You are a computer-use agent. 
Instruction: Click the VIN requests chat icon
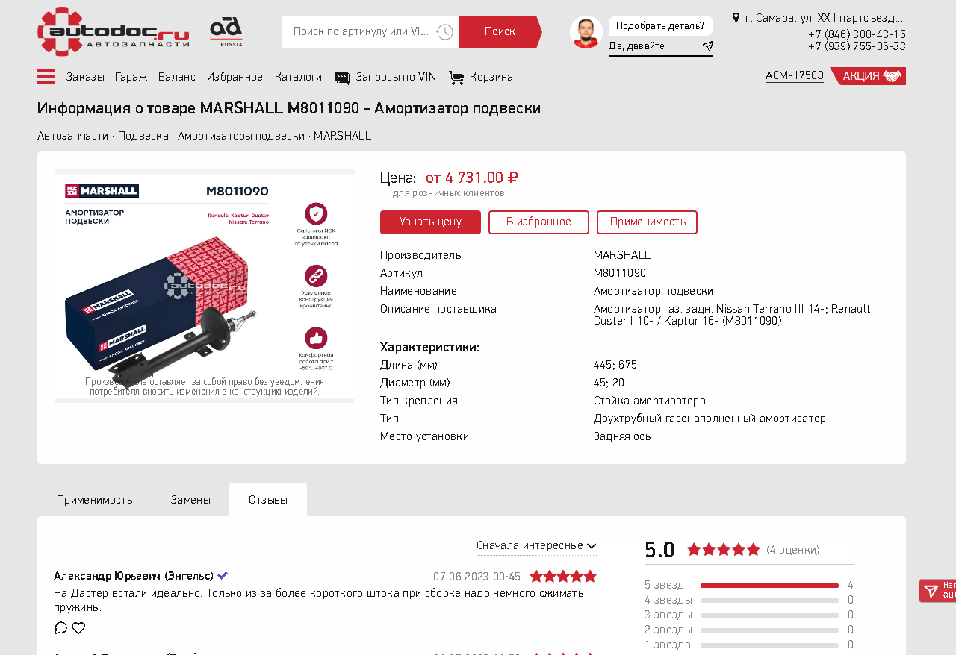point(343,78)
